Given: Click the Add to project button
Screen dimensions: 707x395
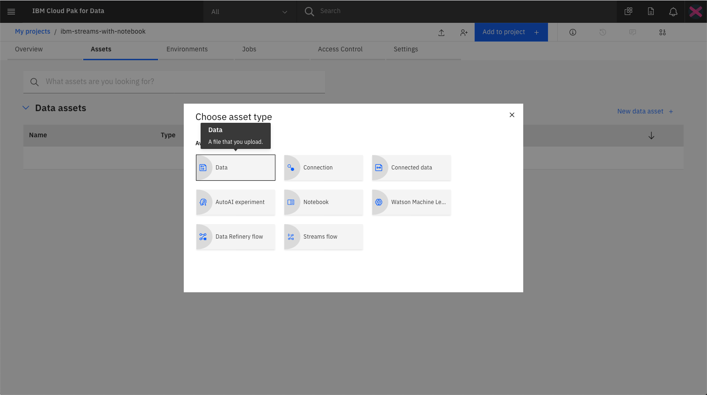Looking at the screenshot, I should pos(511,32).
